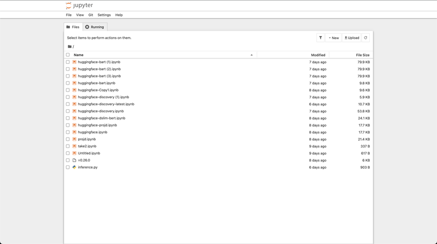The width and height of the screenshot is (437, 244).
Task: Toggle sort order arrow in Name column
Action: pos(251,55)
